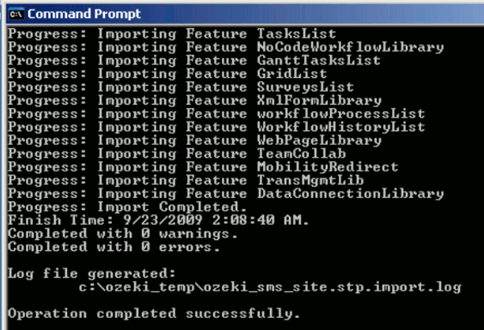Click on the TeamCollab feature line
Screen dimensions: 484x330
coord(177,154)
